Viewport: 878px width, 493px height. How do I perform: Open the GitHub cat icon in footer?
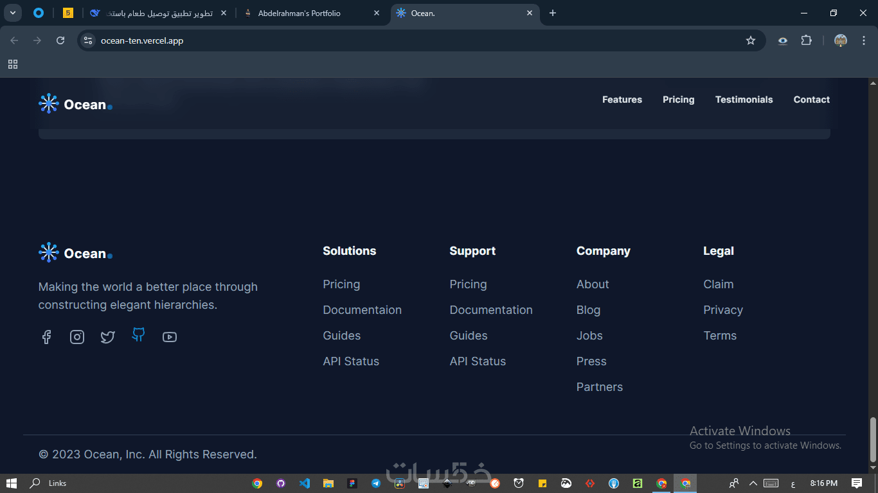tap(138, 334)
